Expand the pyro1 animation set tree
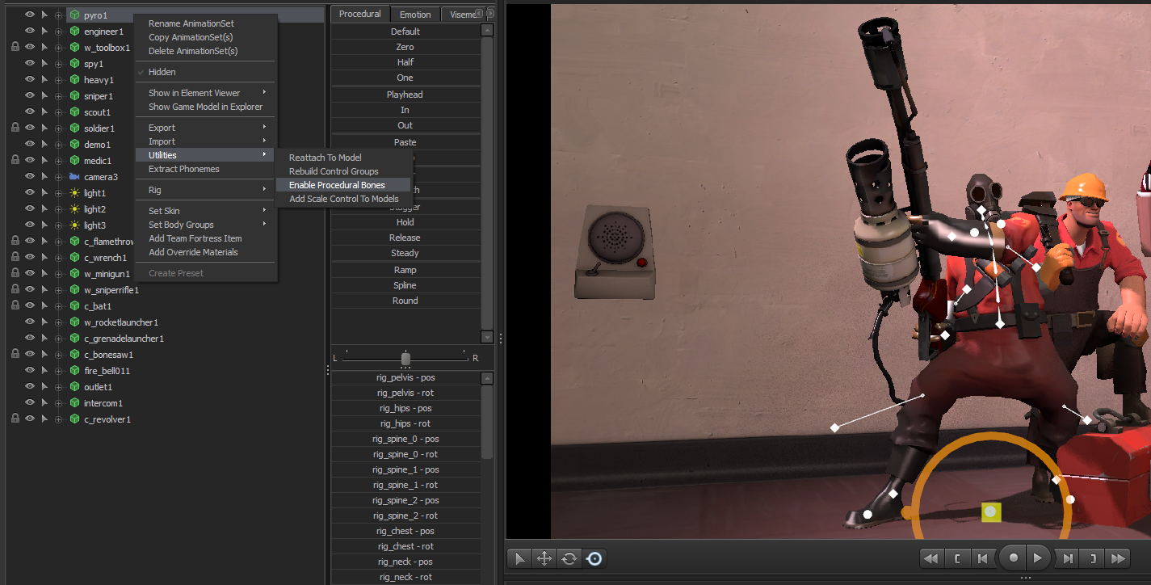Image resolution: width=1151 pixels, height=585 pixels. pyautogui.click(x=58, y=15)
